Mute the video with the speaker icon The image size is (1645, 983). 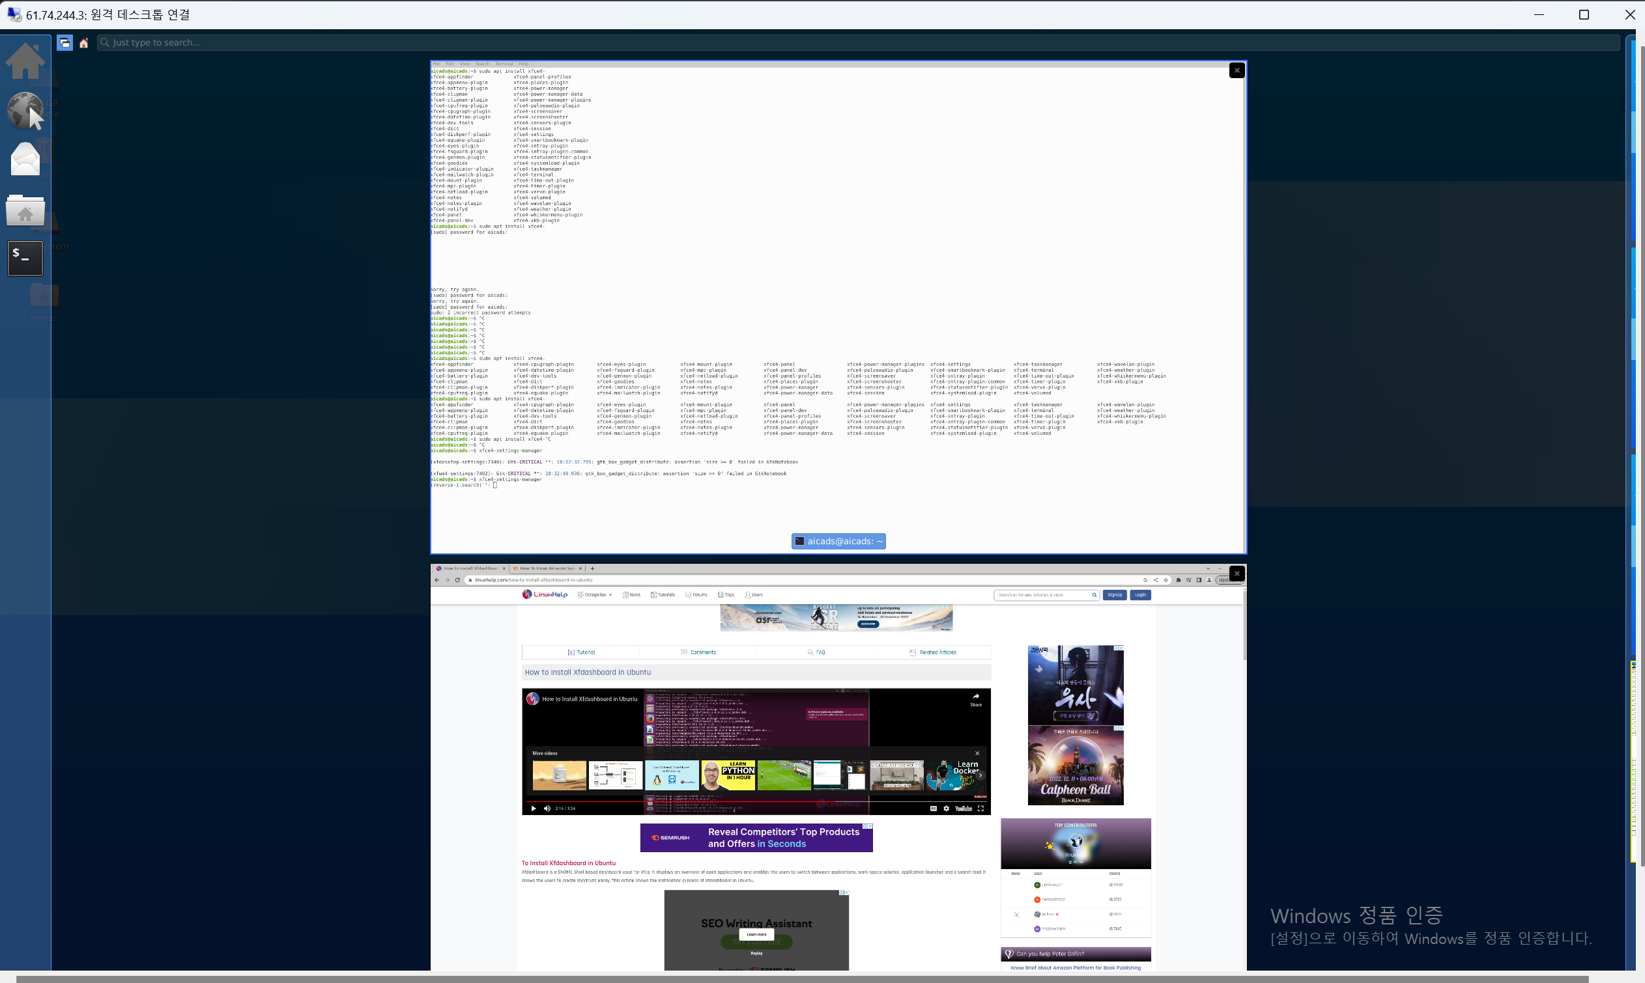tap(547, 808)
